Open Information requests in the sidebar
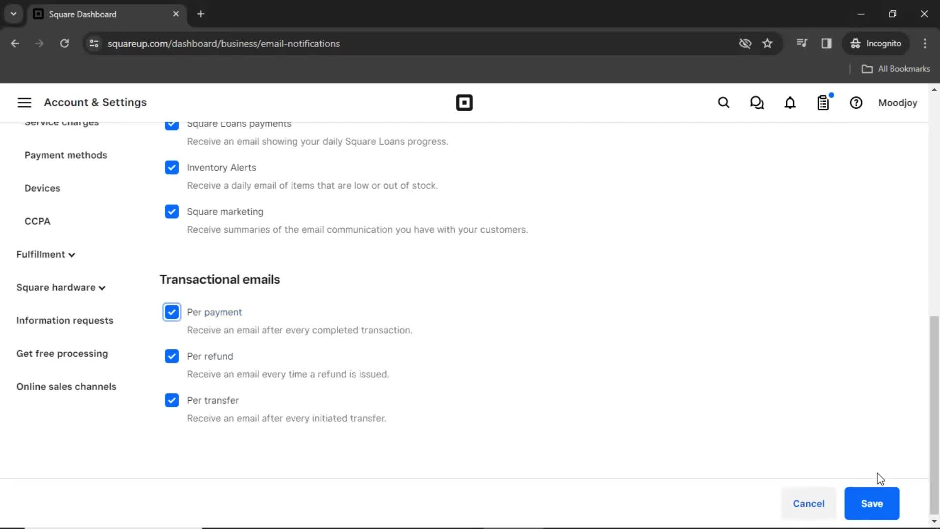 tap(65, 320)
